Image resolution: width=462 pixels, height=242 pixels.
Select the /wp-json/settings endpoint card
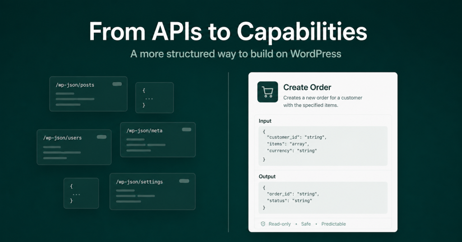pyautogui.click(x=152, y=191)
